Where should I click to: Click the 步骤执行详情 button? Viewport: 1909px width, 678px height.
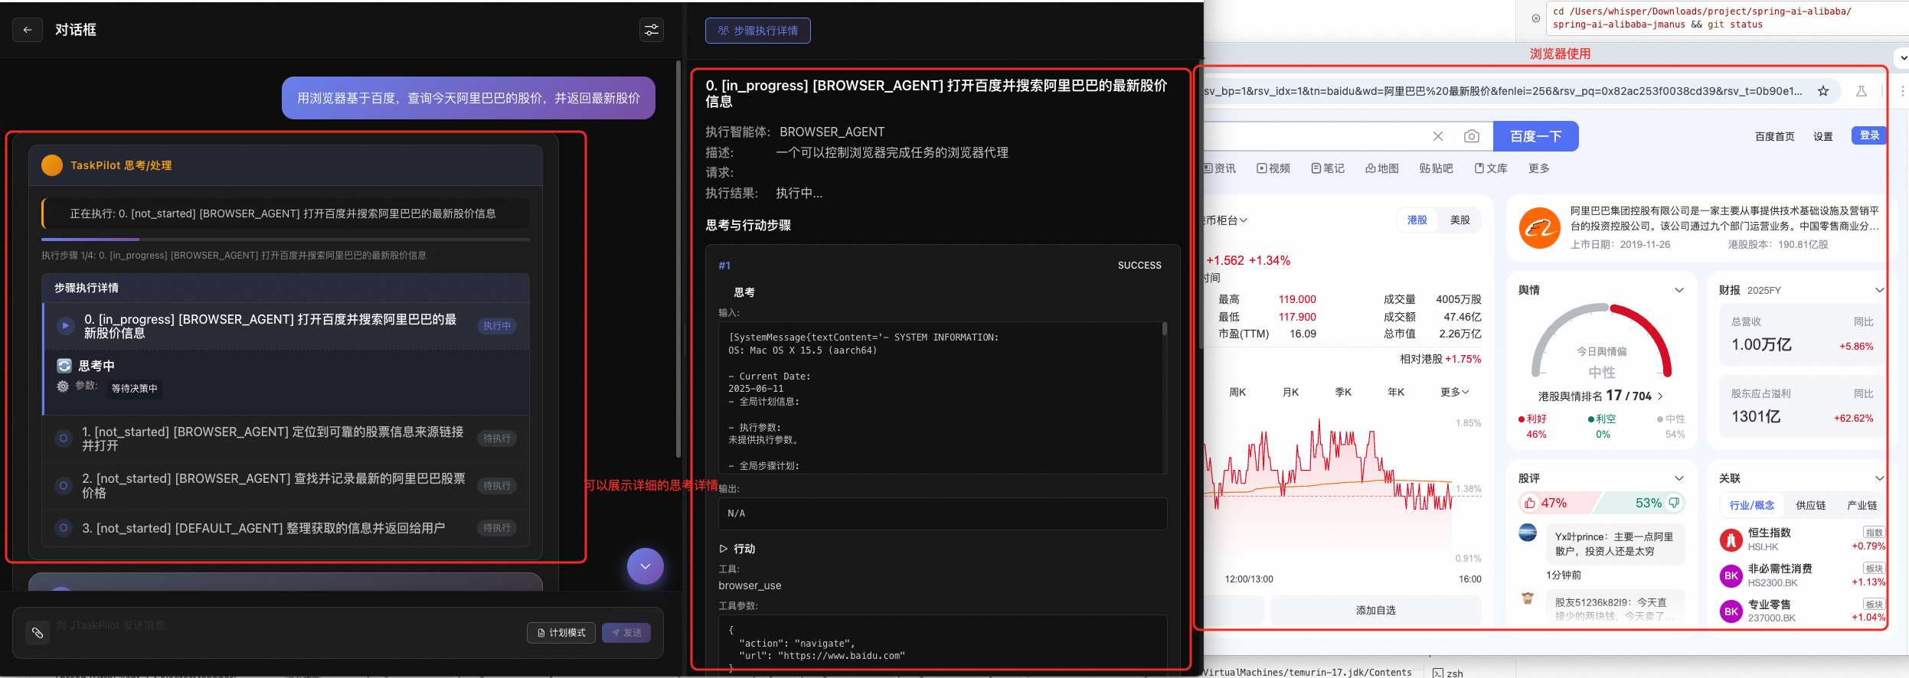click(758, 31)
